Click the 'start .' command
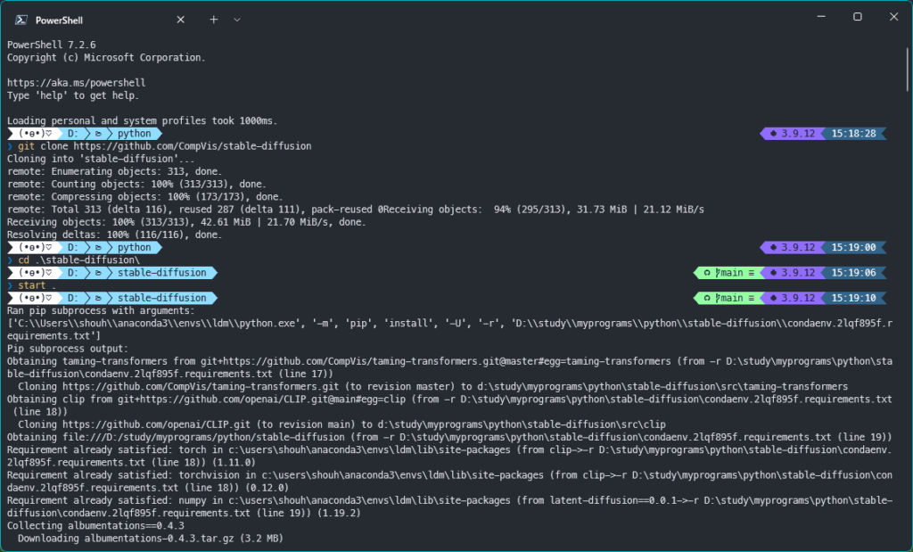913x552 pixels. point(37,285)
